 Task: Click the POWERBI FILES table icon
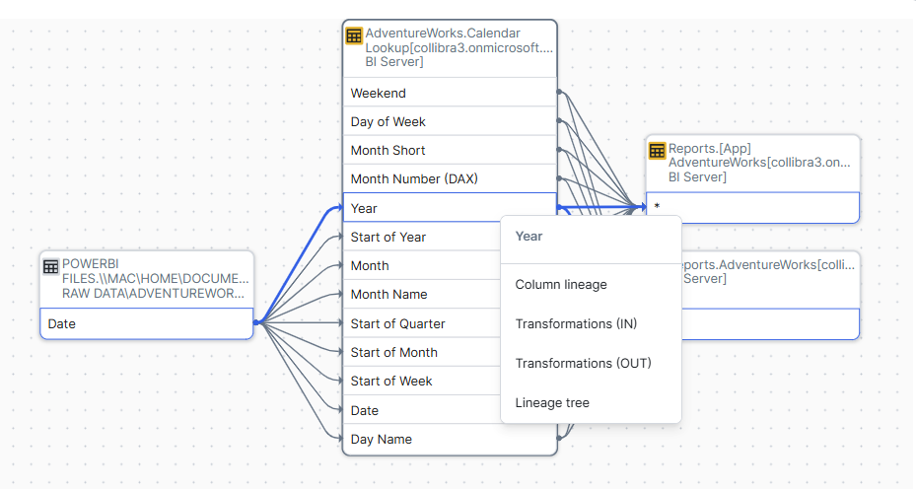[x=51, y=266]
